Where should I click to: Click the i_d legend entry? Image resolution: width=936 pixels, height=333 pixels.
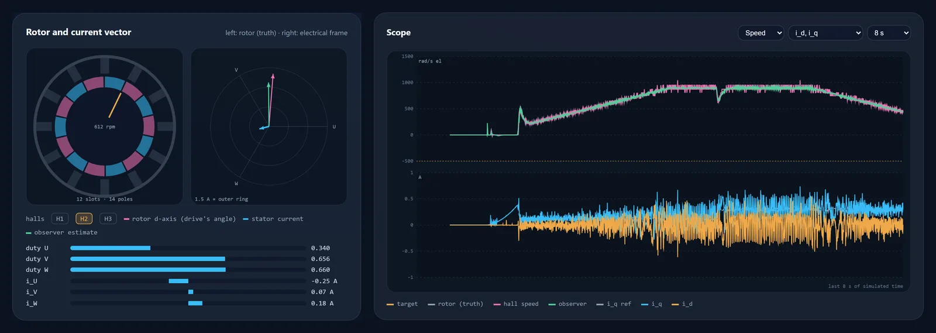click(682, 304)
